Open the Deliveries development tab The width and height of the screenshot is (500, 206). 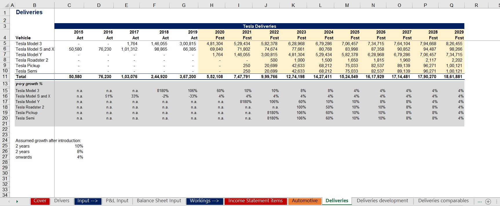coord(382,201)
